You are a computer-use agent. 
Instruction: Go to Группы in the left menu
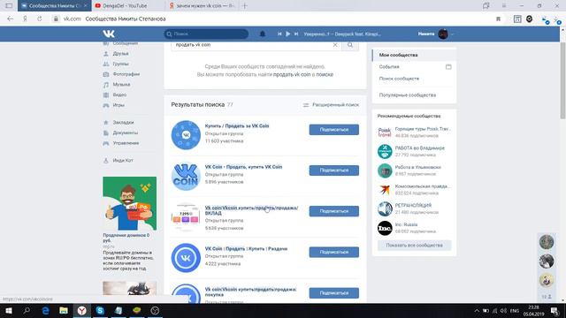point(120,64)
